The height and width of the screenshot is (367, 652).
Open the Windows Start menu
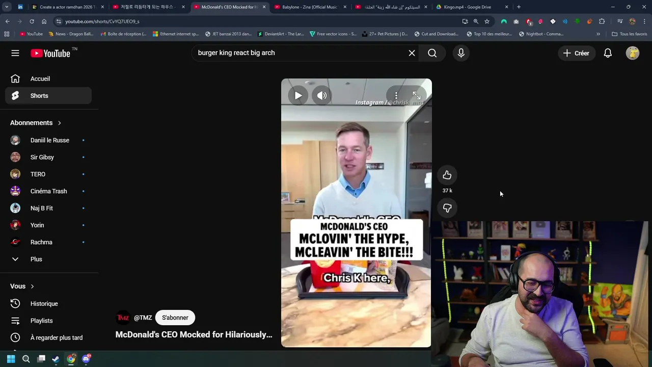click(x=11, y=359)
